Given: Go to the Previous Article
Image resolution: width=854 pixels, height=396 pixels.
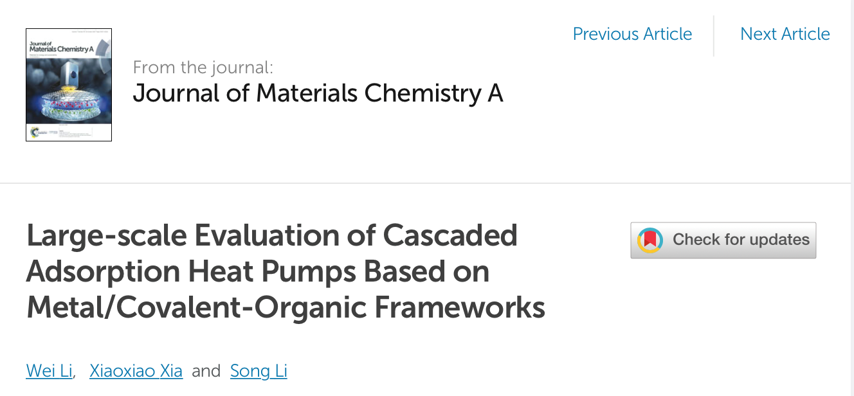Looking at the screenshot, I should pyautogui.click(x=632, y=34).
